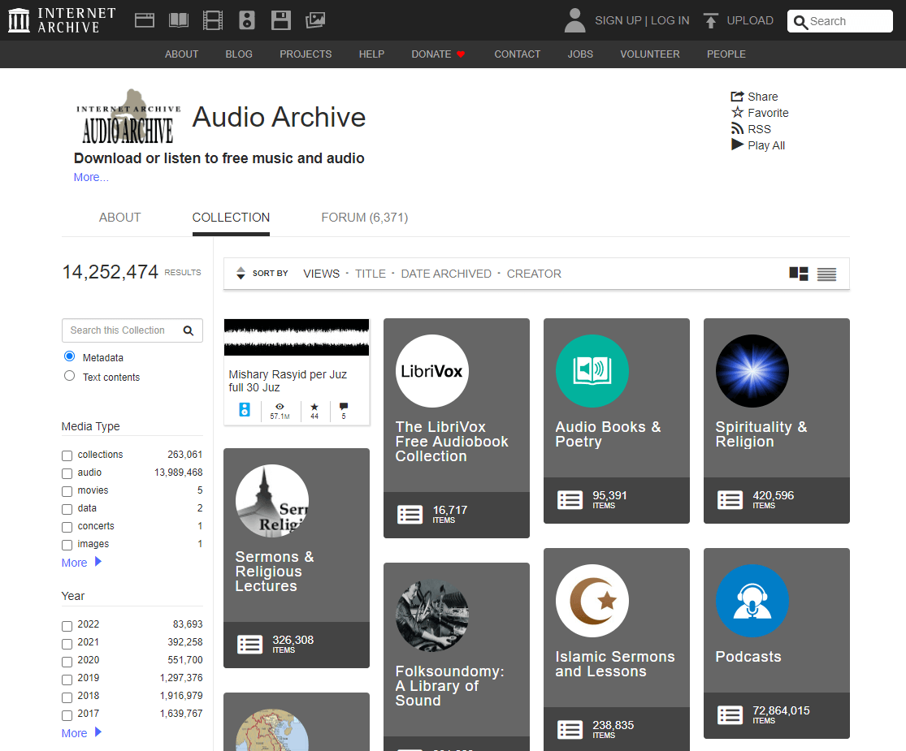Open the DONATE menu item

tap(438, 54)
